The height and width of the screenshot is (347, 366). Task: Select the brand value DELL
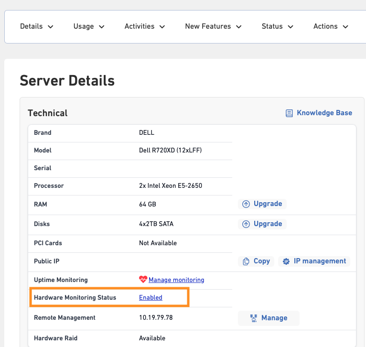click(147, 133)
